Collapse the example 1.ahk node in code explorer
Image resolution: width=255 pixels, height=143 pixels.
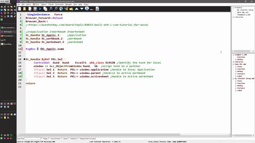pyautogui.click(x=233, y=55)
